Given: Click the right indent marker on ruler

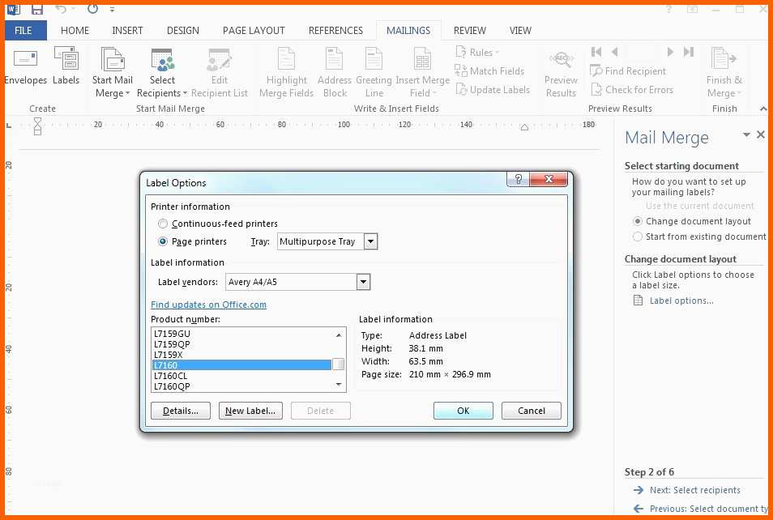Looking at the screenshot, I should point(524,127).
